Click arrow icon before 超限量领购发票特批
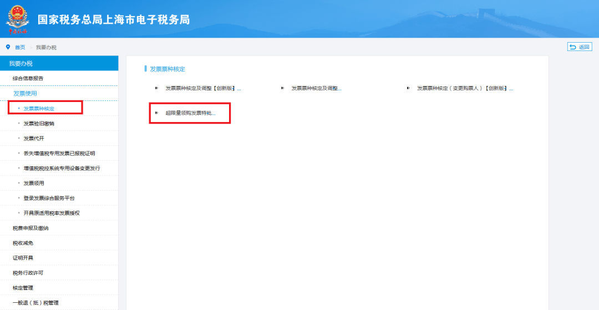Image resolution: width=599 pixels, height=310 pixels. click(x=156, y=113)
